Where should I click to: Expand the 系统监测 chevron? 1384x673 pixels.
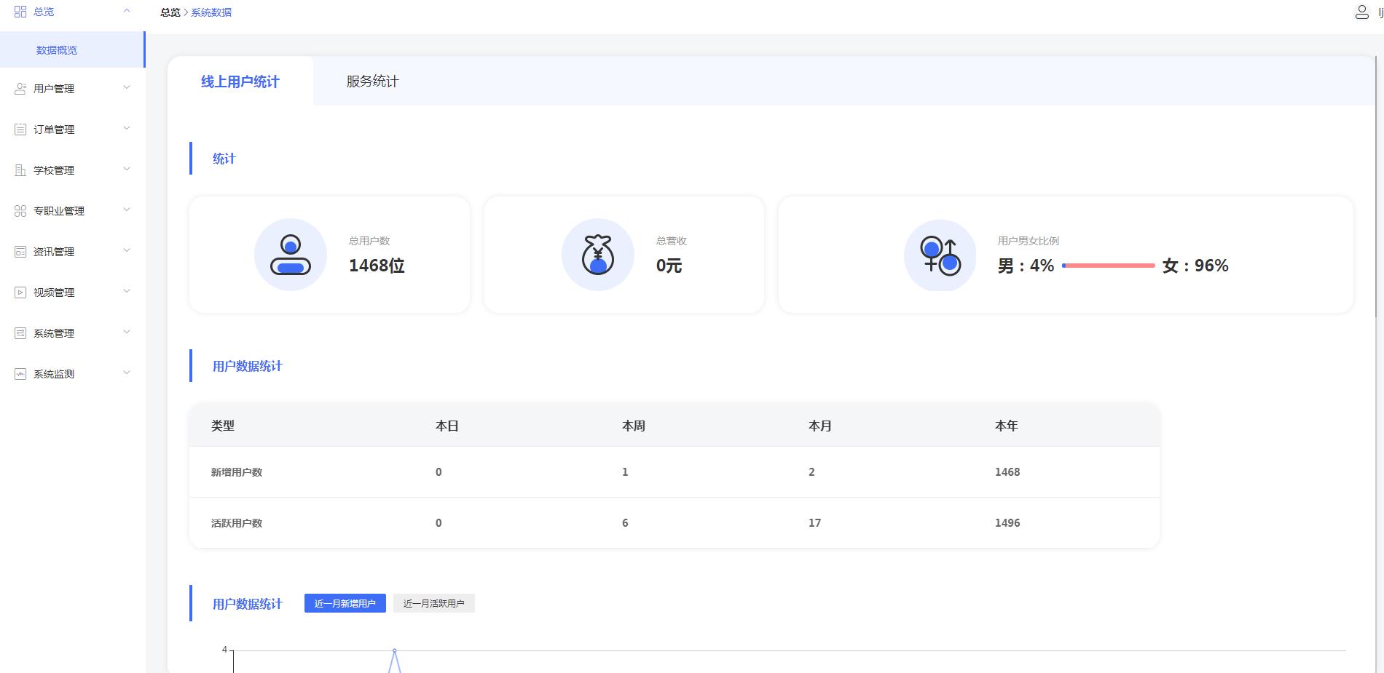click(127, 373)
